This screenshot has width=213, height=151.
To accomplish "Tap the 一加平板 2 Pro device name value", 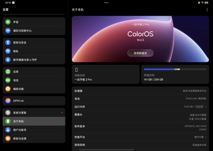I will click(x=83, y=80).
